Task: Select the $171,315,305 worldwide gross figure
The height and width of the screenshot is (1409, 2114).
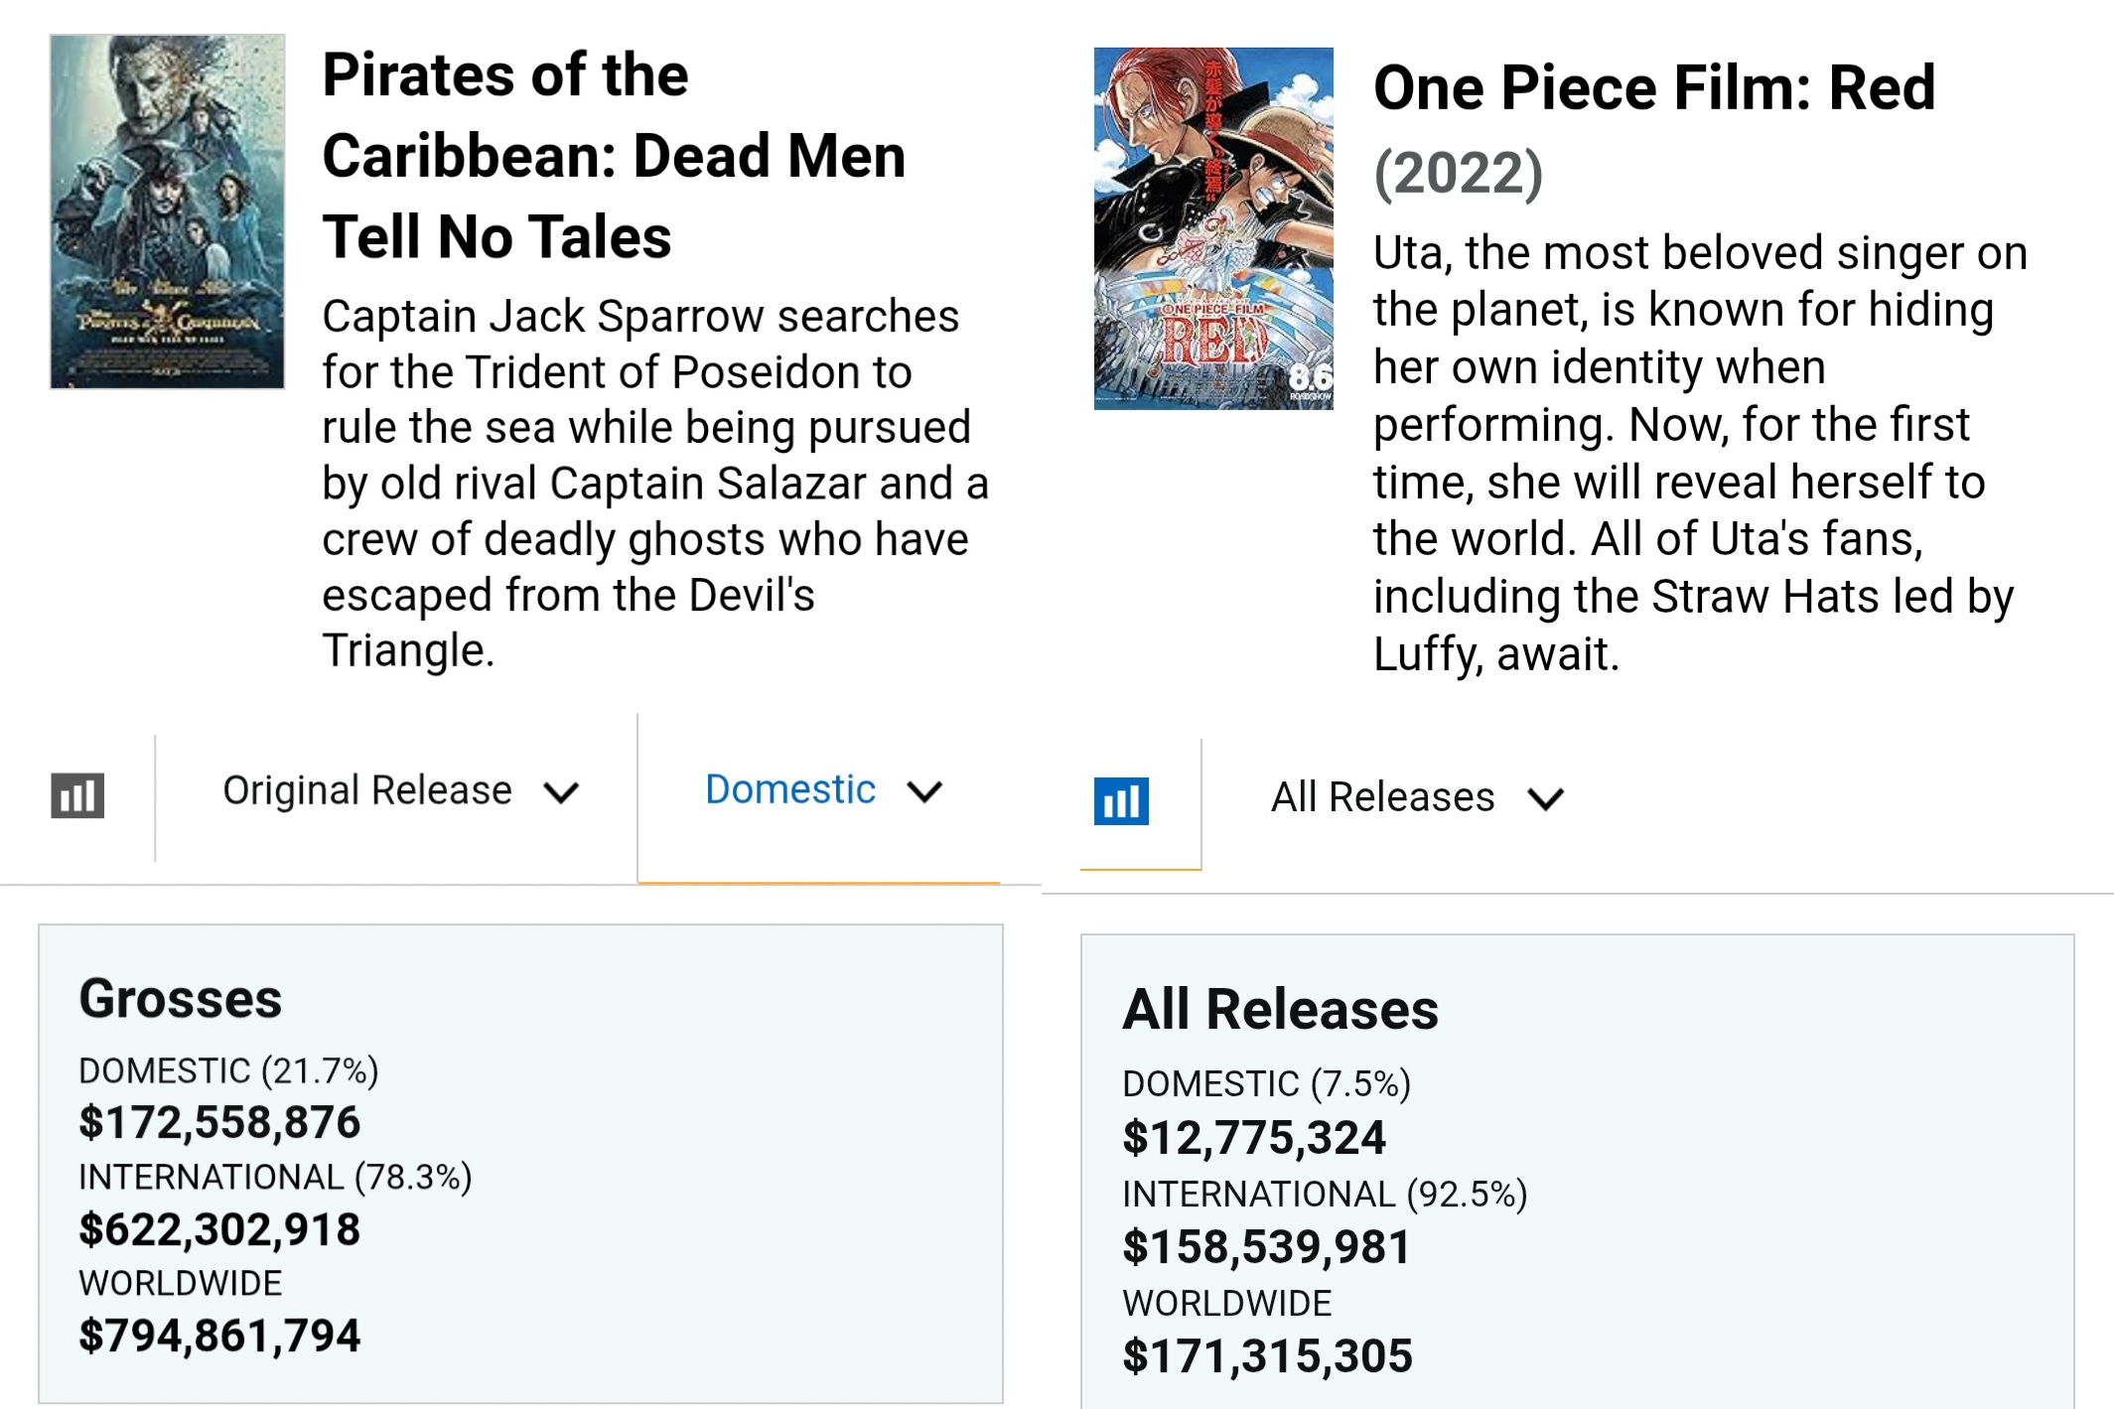Action: point(1267,1356)
